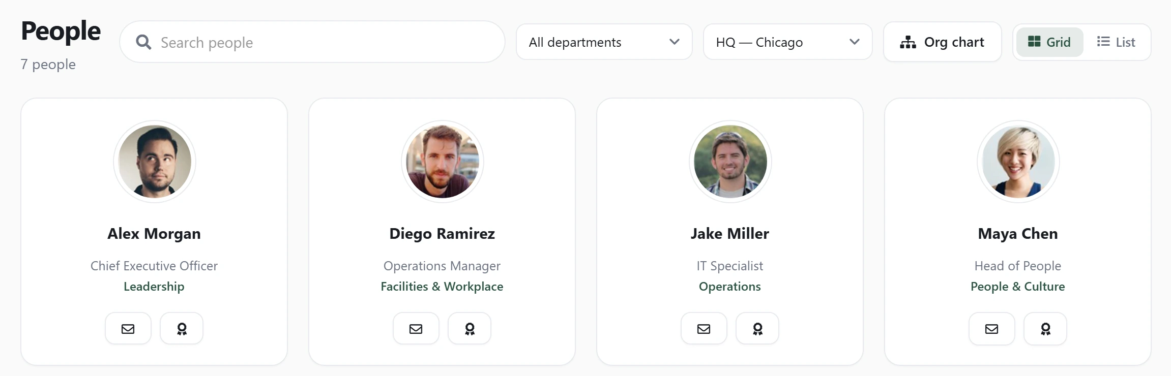This screenshot has width=1171, height=376.
Task: Click the name Jake Miller
Action: pyautogui.click(x=730, y=234)
